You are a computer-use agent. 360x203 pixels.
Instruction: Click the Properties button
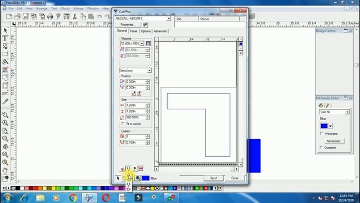point(128,25)
